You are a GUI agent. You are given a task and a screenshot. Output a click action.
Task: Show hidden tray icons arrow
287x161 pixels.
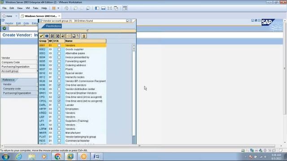[245, 157]
